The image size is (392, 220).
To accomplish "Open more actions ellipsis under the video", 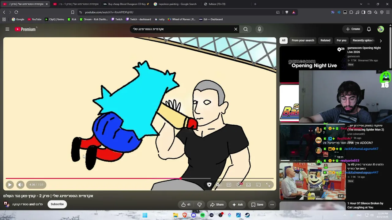I will pyautogui.click(x=272, y=204).
